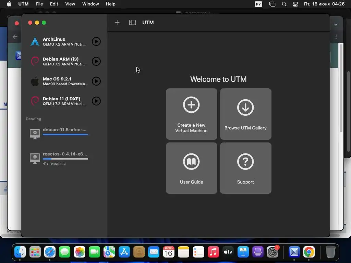Image resolution: width=351 pixels, height=263 pixels.
Task: Open the UTM application menu
Action: (x=23, y=4)
